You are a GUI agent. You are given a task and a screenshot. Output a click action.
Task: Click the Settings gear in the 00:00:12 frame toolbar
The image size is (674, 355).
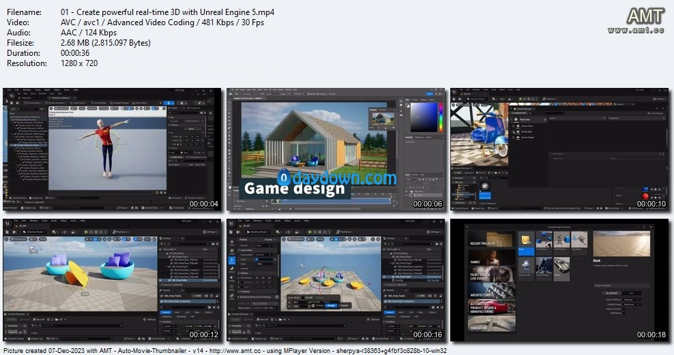(x=204, y=232)
